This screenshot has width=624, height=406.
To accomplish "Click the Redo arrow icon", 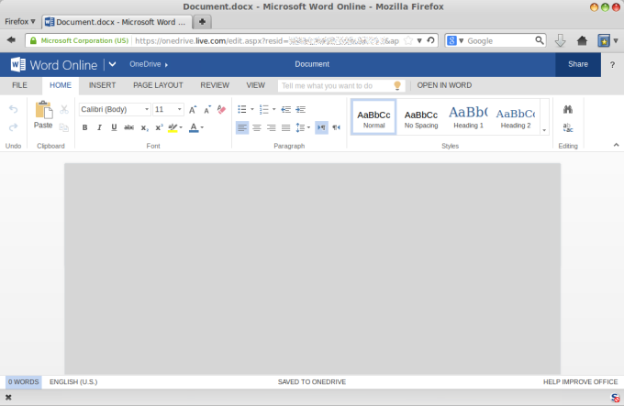I will click(13, 127).
